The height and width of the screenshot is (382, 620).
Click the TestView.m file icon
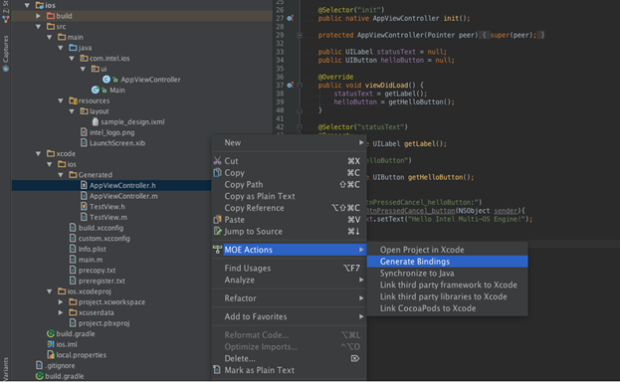(84, 217)
